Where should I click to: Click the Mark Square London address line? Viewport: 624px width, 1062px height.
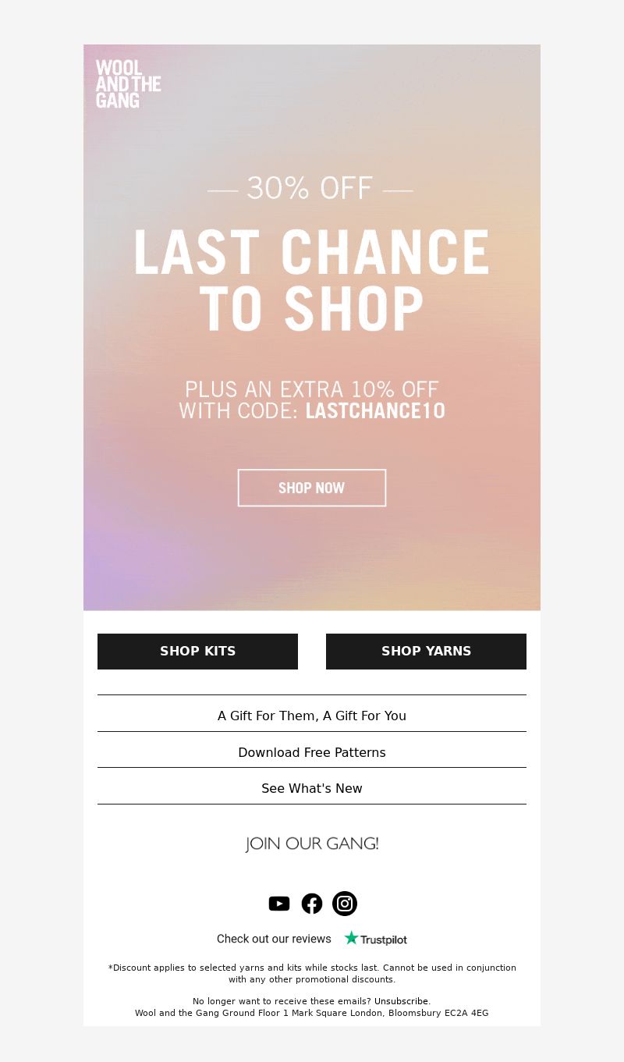coord(312,1013)
